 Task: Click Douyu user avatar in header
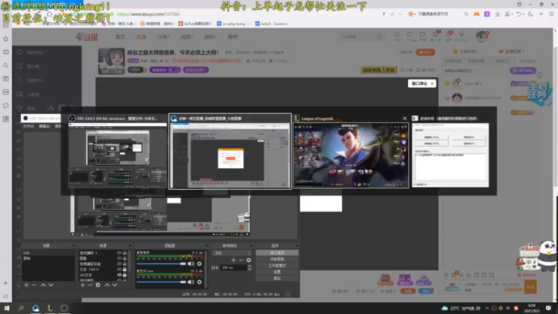[x=482, y=36]
